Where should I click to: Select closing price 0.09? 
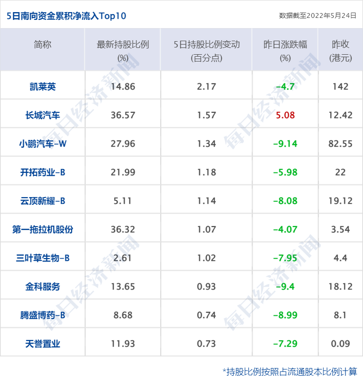pyautogui.click(x=340, y=344)
